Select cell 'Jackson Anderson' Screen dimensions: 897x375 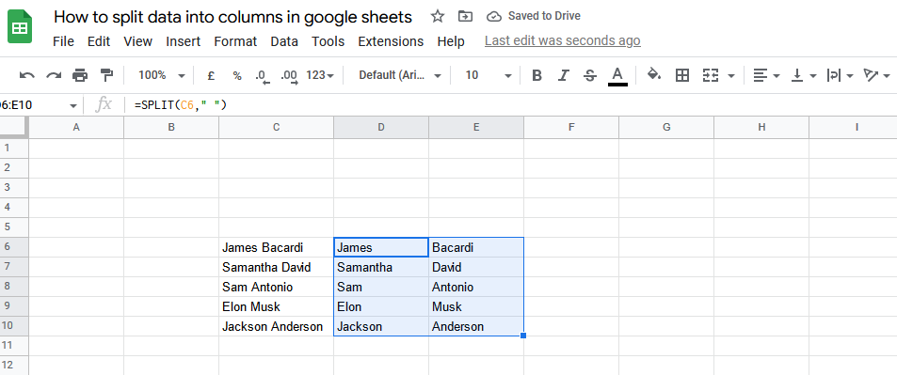pos(277,326)
